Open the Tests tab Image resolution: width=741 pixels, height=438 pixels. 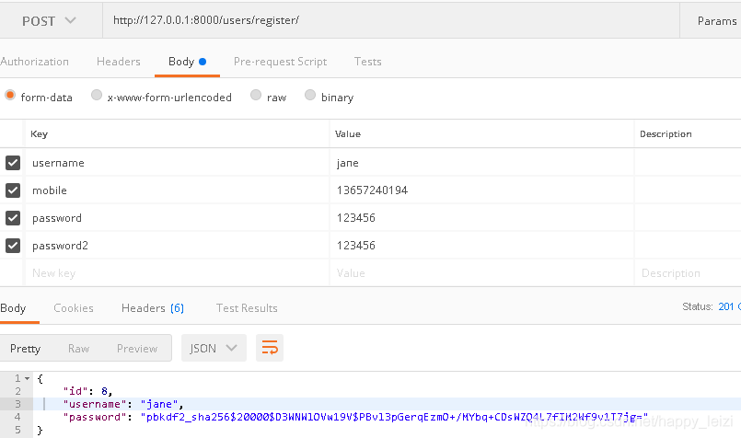coord(367,62)
